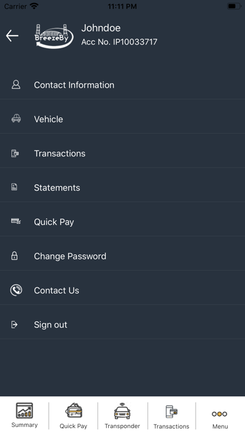Viewport: 245px width, 435px height.
Task: Choose Change Password option
Action: [x=122, y=256]
